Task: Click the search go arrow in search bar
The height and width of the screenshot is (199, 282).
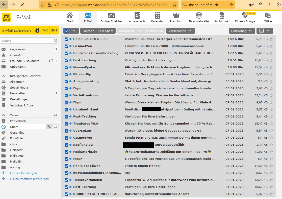Action: coord(231,5)
